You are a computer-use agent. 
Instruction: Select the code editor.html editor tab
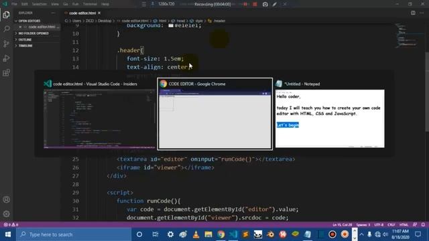click(82, 13)
